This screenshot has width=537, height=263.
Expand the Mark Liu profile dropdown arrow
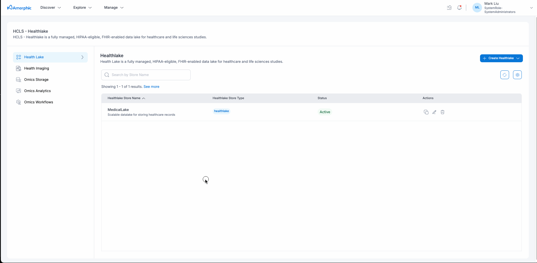point(531,8)
